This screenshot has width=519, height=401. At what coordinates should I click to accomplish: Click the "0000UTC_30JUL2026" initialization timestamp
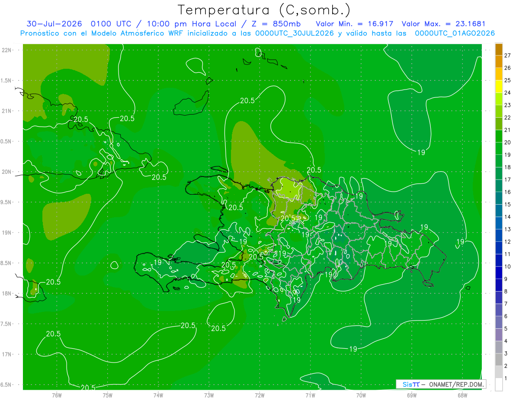[295, 33]
